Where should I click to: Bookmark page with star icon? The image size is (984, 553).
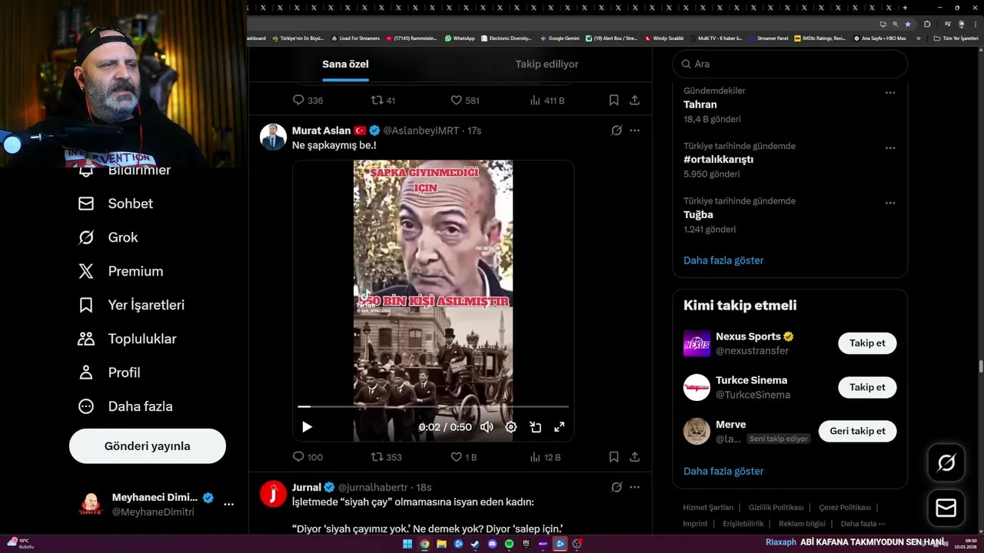pos(908,24)
